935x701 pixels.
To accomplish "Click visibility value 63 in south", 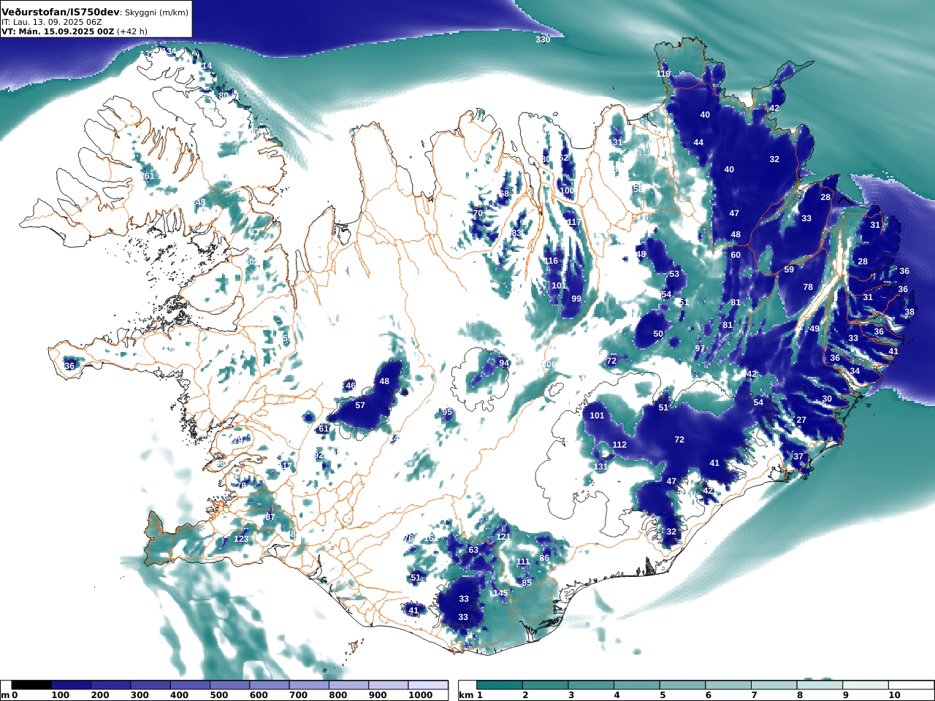I will click(x=473, y=550).
